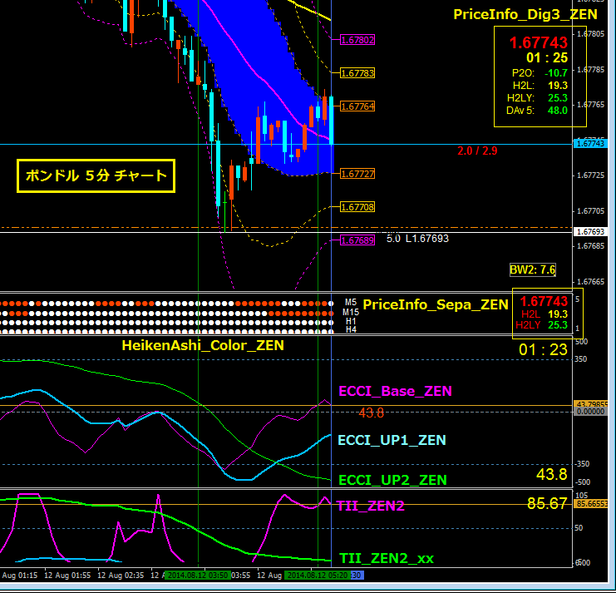The height and width of the screenshot is (593, 616).
Task: Click the DAv 5 value 48.0
Action: [x=558, y=111]
